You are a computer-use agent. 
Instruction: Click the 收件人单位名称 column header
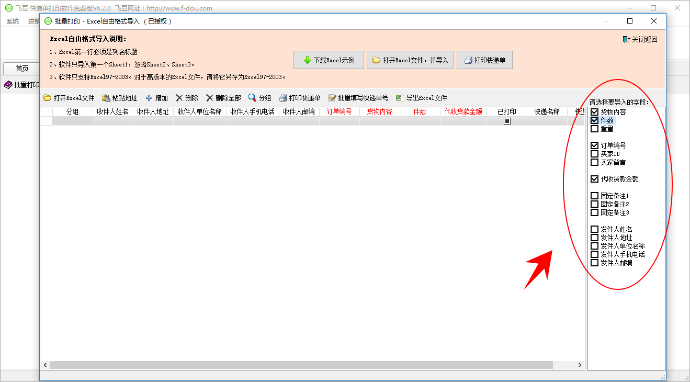tap(200, 111)
